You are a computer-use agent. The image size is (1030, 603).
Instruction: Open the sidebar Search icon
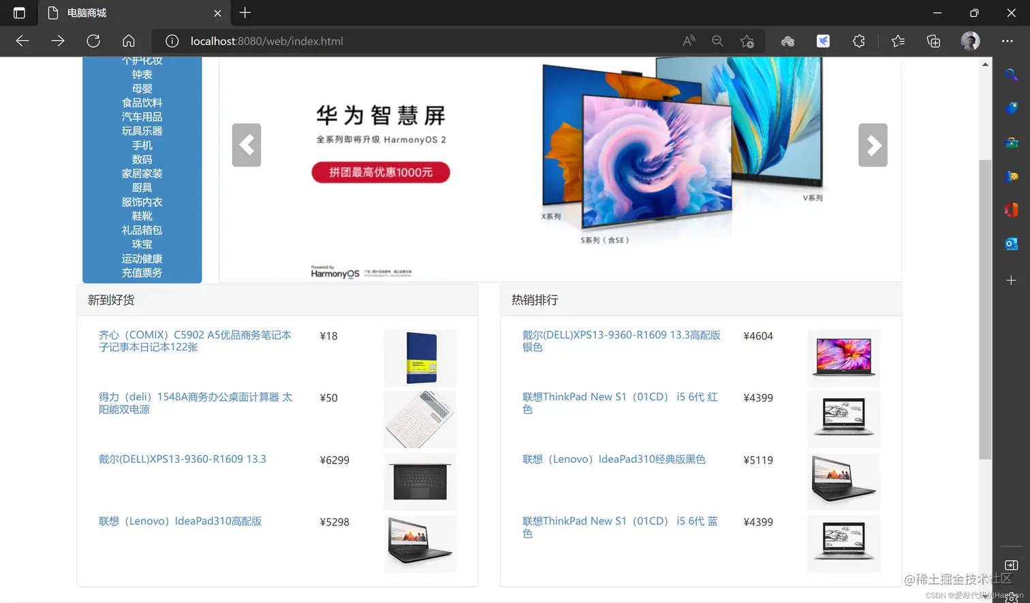(x=1011, y=75)
